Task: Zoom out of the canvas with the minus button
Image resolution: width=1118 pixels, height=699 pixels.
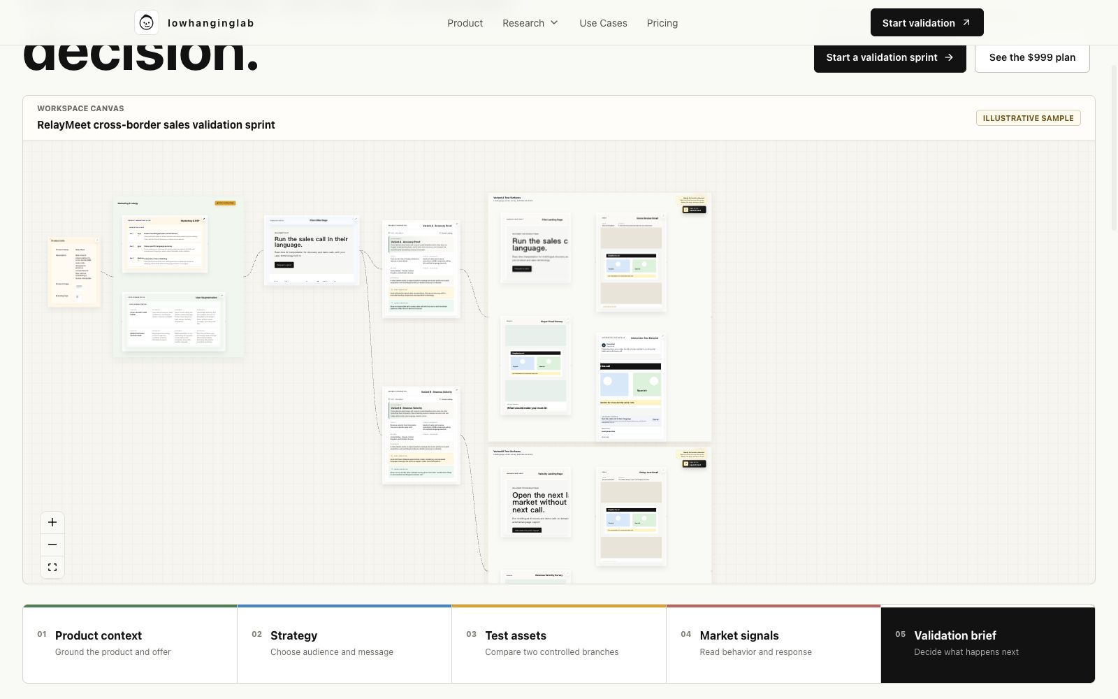Action: point(52,545)
